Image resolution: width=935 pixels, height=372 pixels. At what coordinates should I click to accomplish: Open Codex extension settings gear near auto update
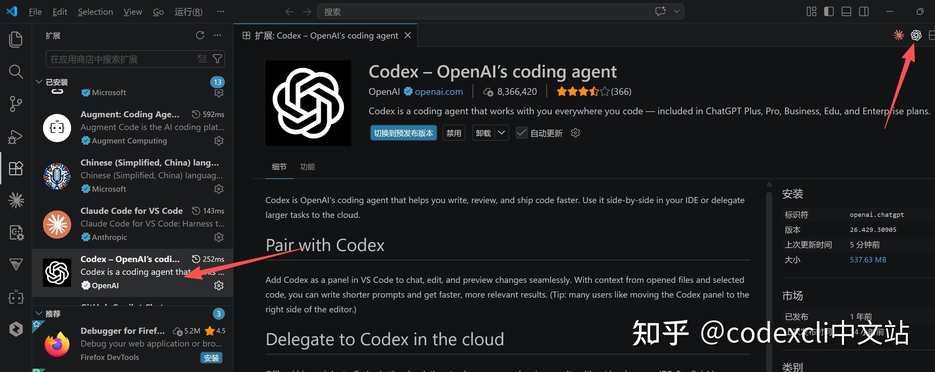[x=575, y=133]
